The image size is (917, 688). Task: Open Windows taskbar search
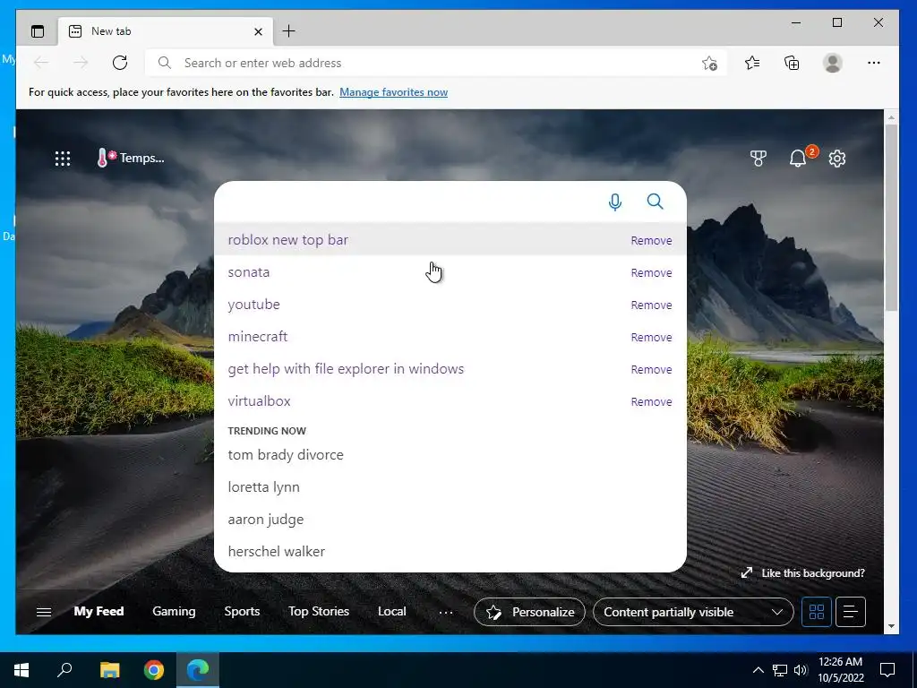[x=64, y=670]
